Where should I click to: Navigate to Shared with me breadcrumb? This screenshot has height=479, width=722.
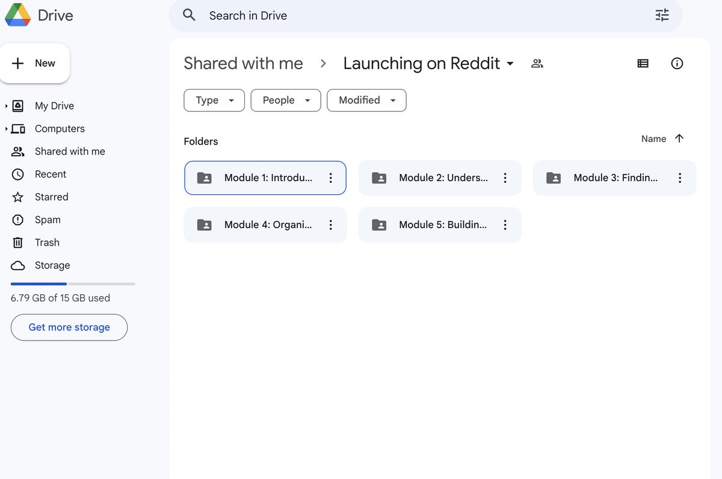243,63
